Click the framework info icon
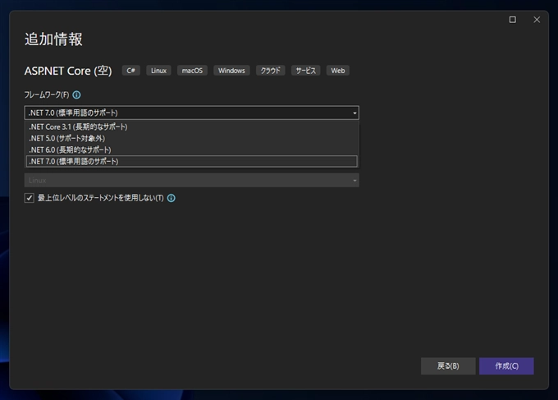The width and height of the screenshot is (558, 400). [76, 94]
